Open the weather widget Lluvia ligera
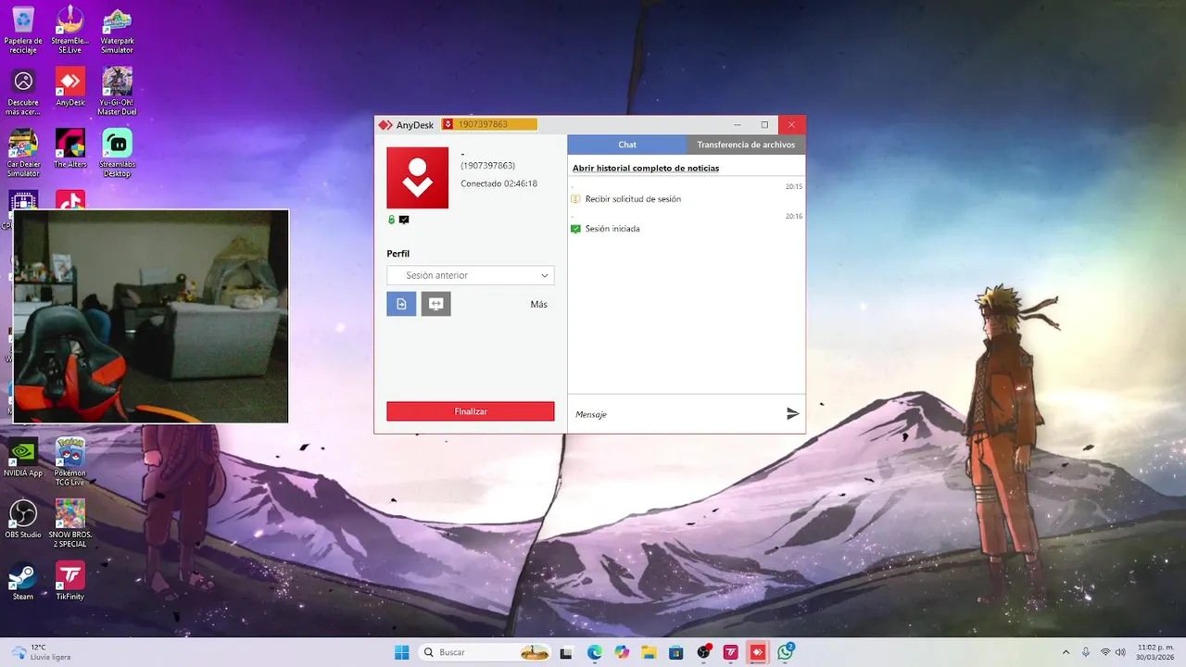This screenshot has height=667, width=1186. click(x=41, y=652)
